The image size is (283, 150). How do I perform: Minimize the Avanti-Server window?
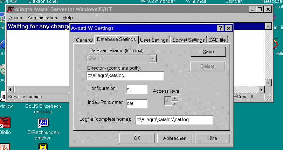(253, 9)
